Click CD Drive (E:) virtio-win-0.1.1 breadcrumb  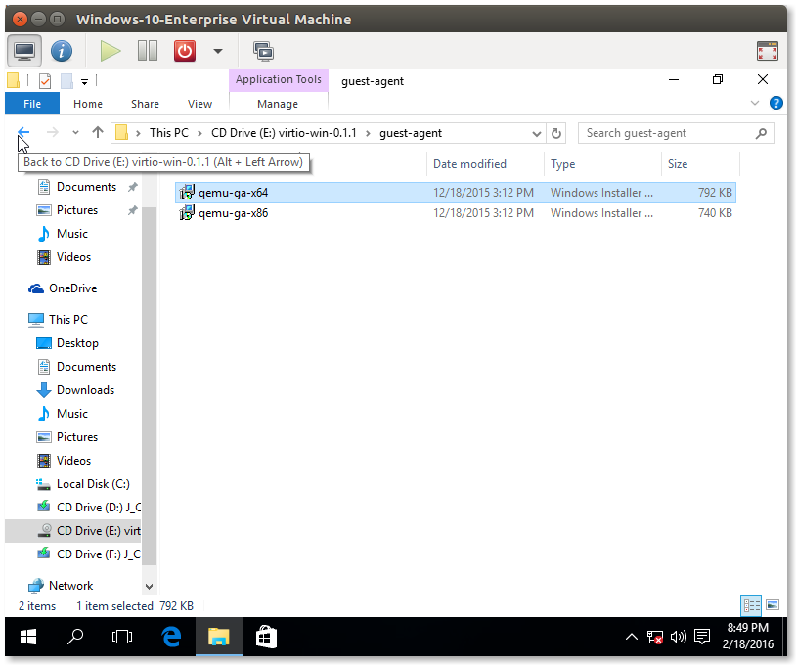point(284,133)
